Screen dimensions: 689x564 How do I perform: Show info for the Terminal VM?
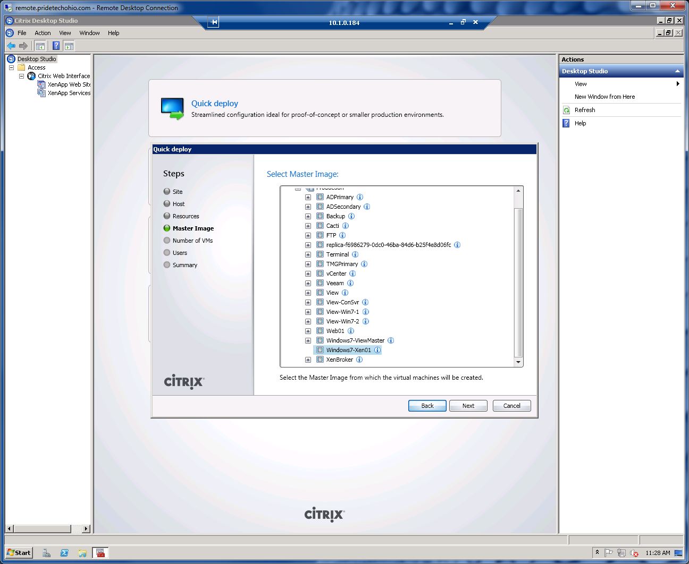coord(355,254)
